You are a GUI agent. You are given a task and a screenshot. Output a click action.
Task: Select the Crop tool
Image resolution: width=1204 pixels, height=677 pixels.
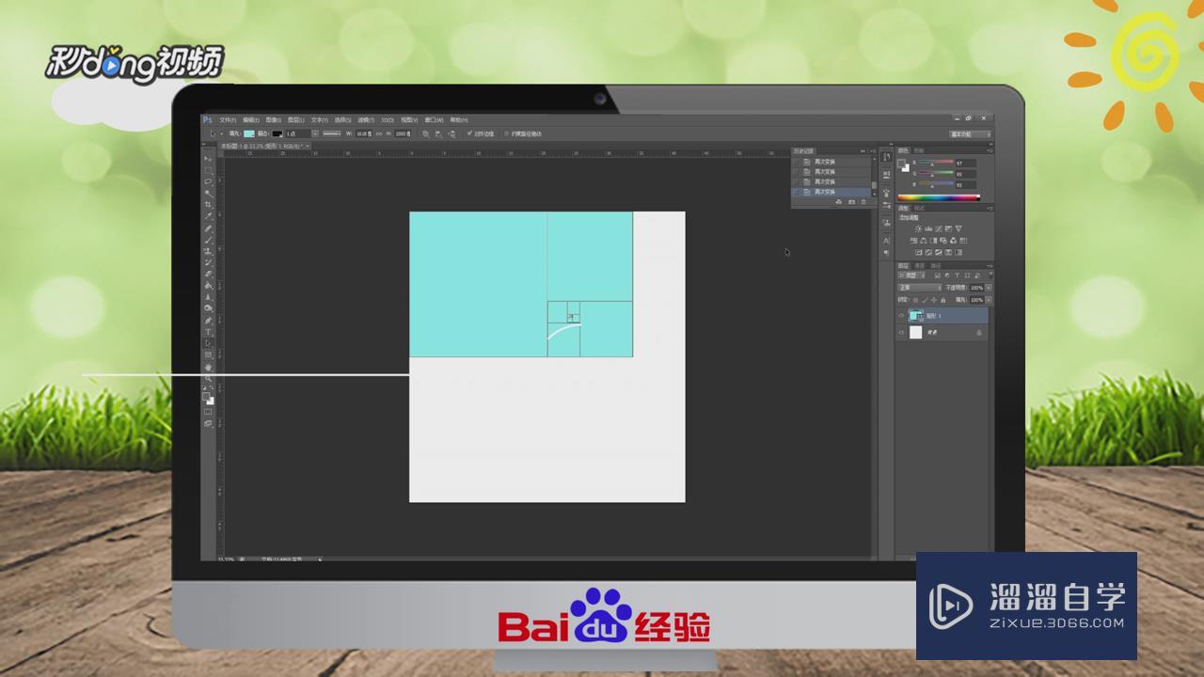[x=208, y=203]
